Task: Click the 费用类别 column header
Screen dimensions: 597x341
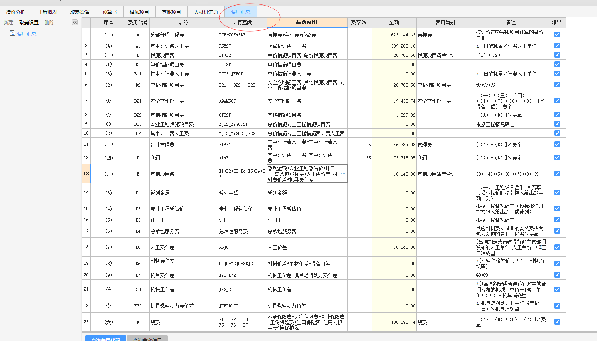Action: (x=446, y=22)
